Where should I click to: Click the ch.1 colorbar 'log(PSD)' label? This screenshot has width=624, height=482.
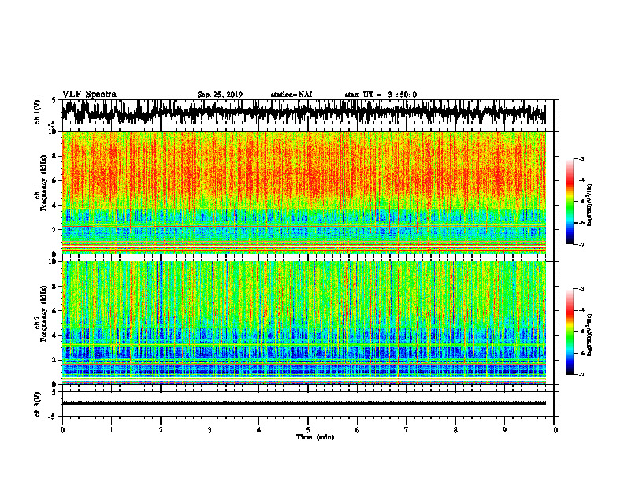click(590, 206)
